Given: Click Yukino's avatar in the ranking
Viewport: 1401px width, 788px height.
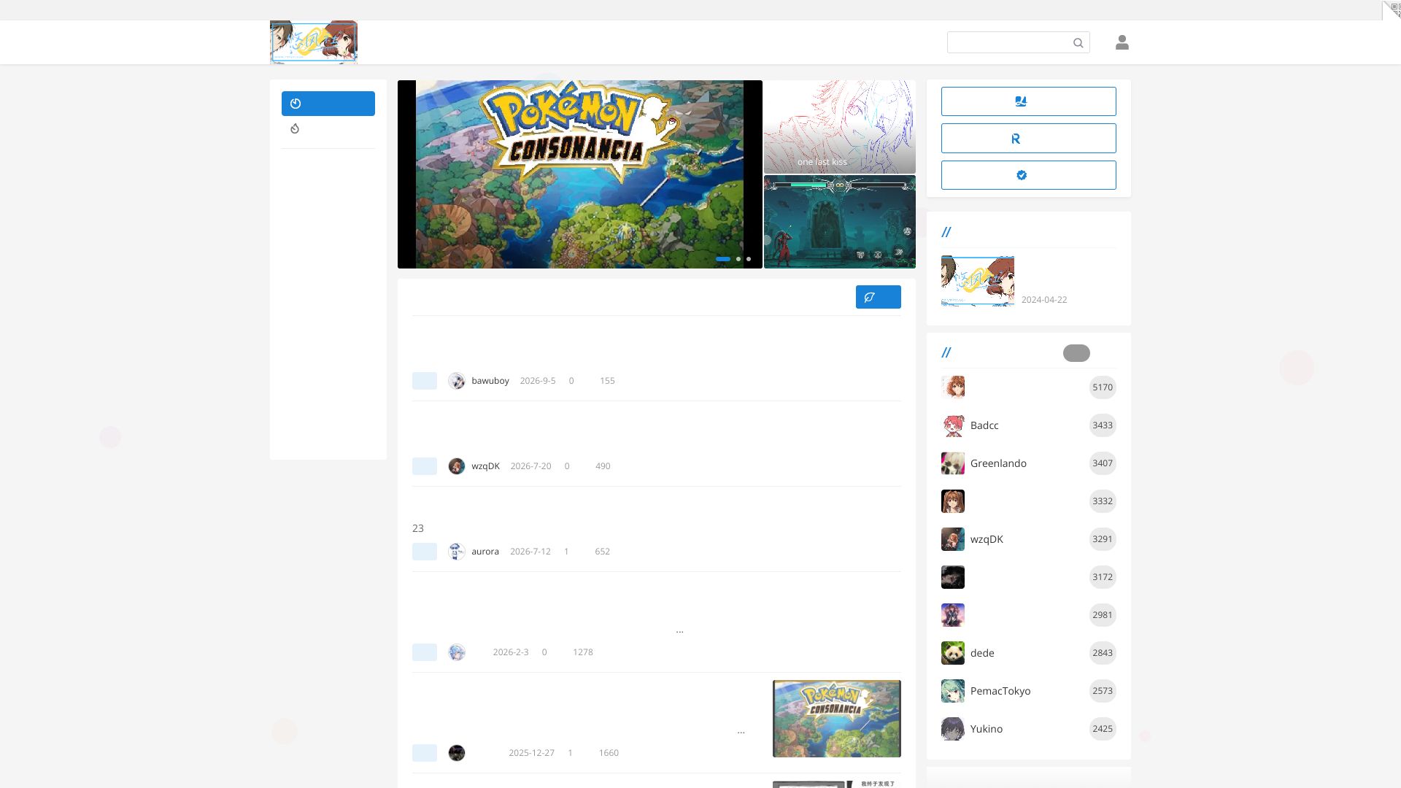Looking at the screenshot, I should (x=953, y=729).
